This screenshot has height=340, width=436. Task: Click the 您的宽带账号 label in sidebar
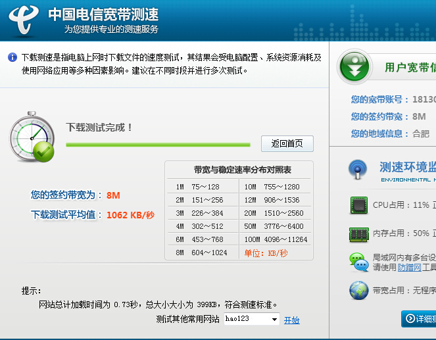tap(379, 99)
